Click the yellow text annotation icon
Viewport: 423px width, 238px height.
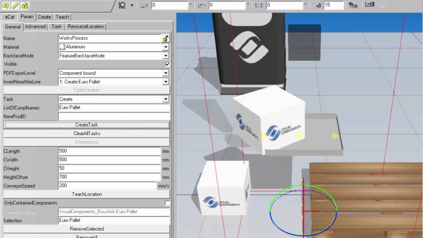click(x=5, y=5)
